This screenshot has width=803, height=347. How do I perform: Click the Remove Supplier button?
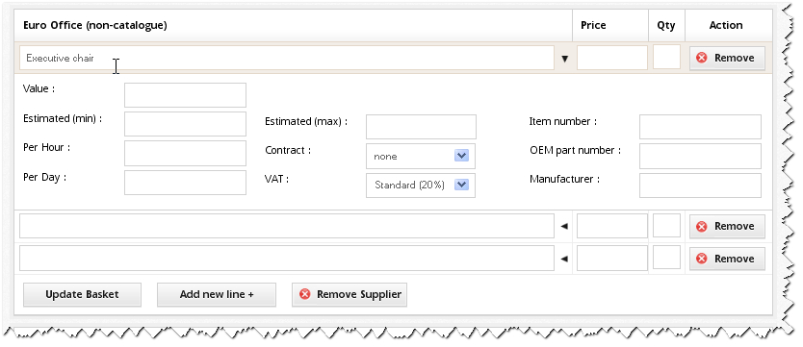click(x=350, y=294)
